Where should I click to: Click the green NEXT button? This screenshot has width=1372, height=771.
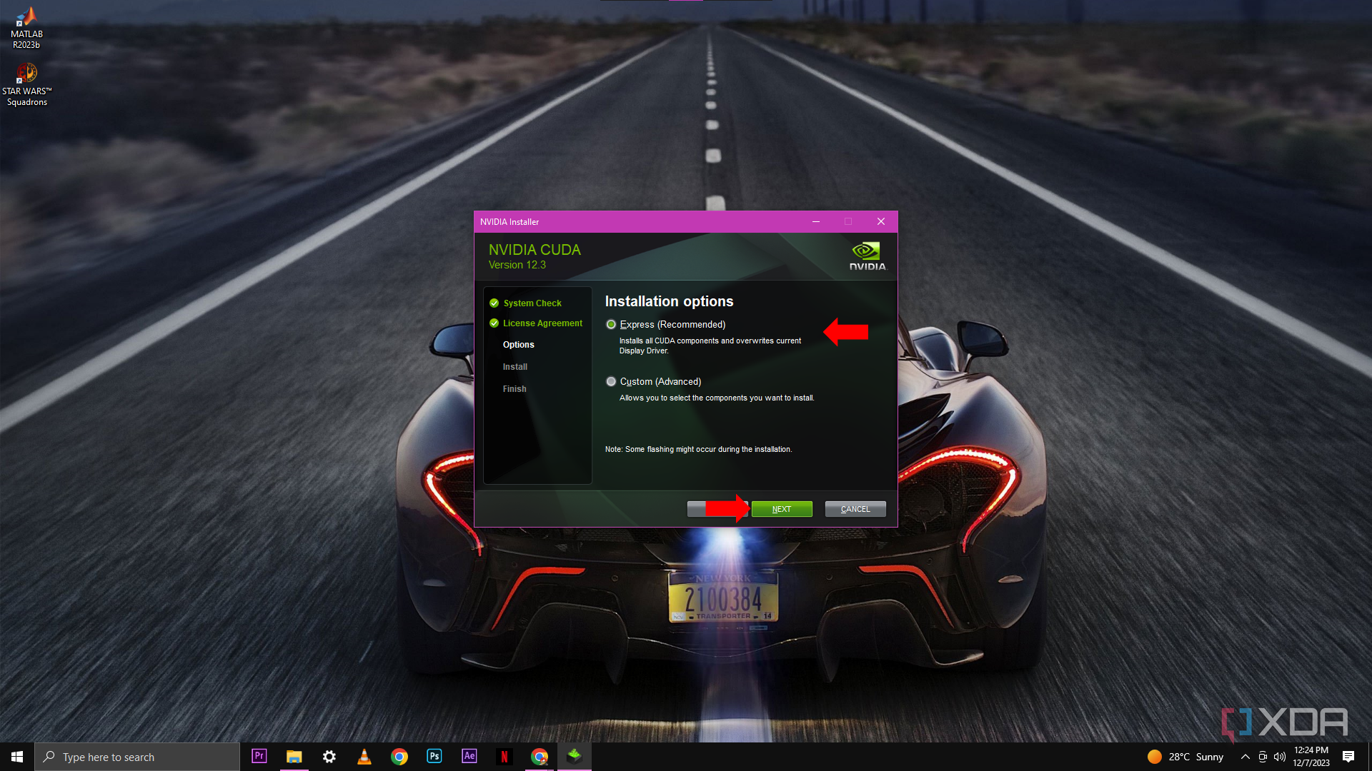(782, 509)
